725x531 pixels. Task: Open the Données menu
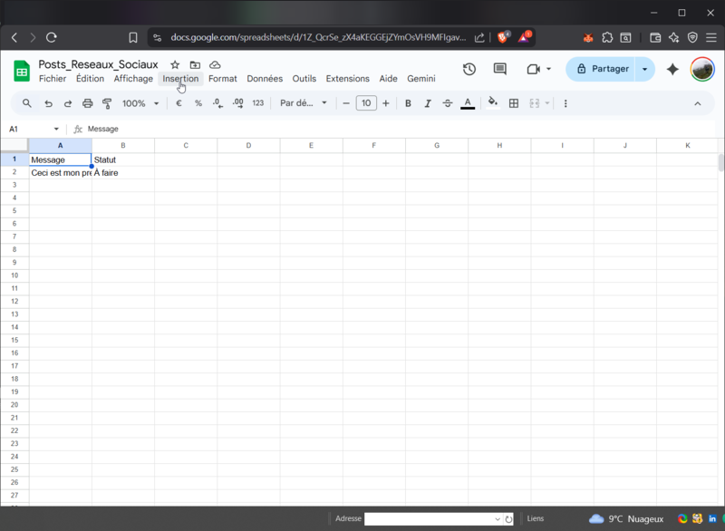pyautogui.click(x=264, y=79)
